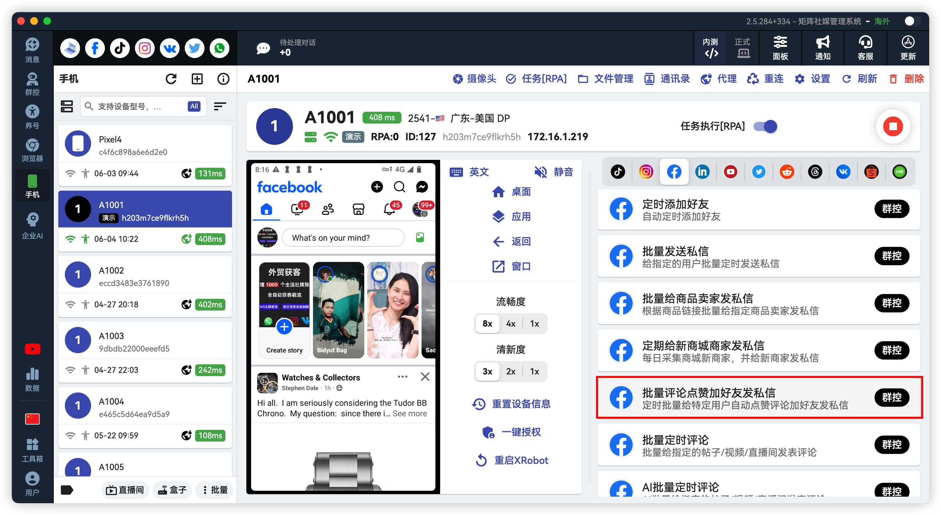Open WhatsApp from the top platform bar
The image size is (941, 515).
(x=219, y=48)
